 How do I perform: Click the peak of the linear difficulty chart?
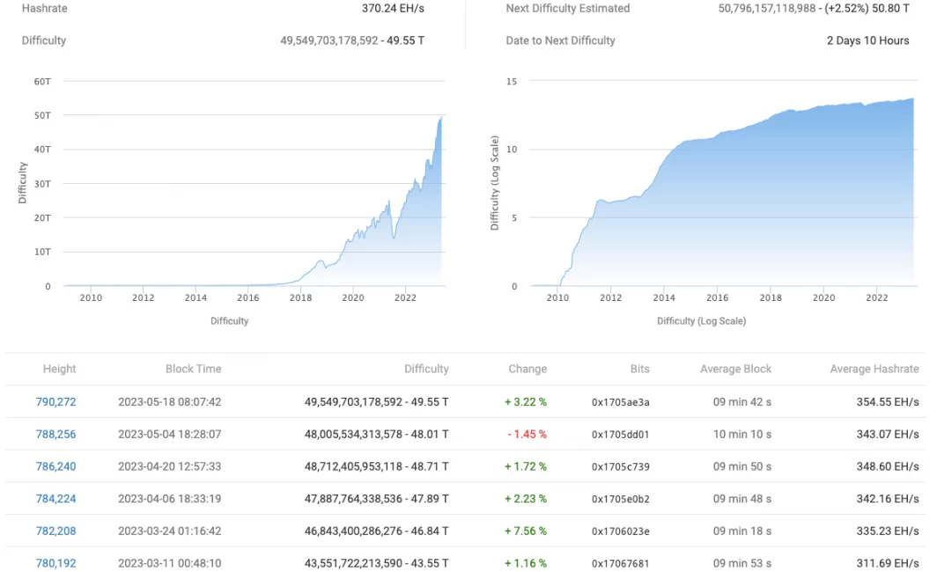[x=440, y=118]
